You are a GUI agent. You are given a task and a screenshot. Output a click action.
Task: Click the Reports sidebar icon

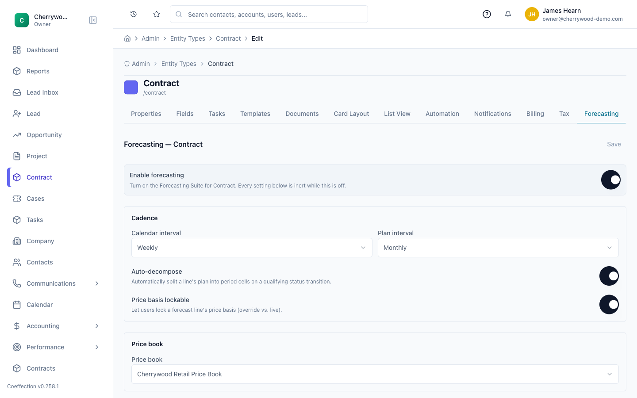pyautogui.click(x=17, y=71)
